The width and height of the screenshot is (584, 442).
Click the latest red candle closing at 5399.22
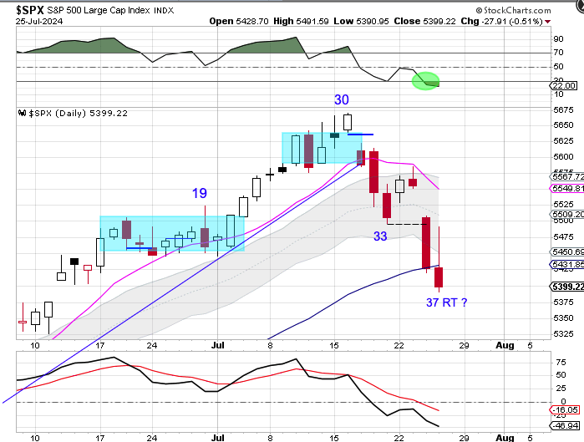pos(439,277)
